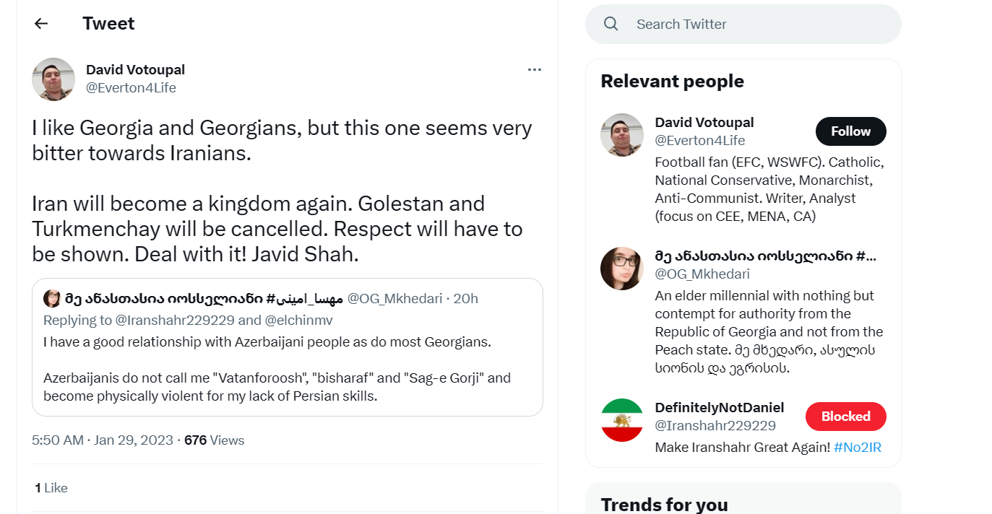
Task: Click the Iranian flag avatar of DefinitelyNotDaniel
Action: click(622, 420)
